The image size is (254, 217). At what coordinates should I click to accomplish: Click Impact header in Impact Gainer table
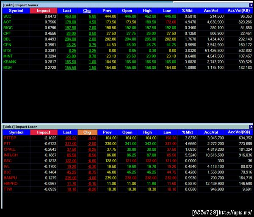pyautogui.click(x=44, y=11)
